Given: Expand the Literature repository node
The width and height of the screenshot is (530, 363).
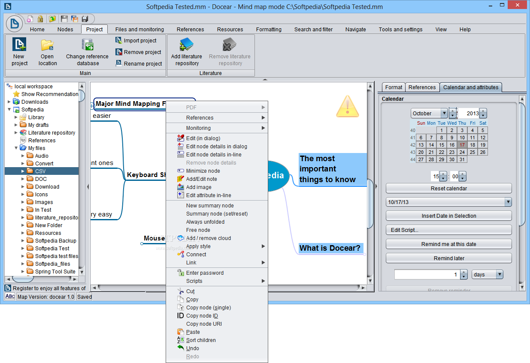Looking at the screenshot, I should (16, 132).
